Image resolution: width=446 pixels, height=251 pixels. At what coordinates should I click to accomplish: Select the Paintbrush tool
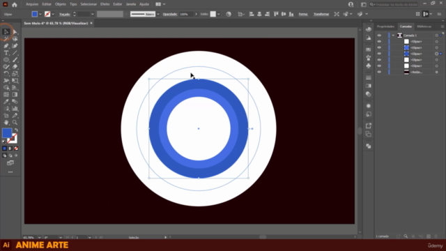coord(15,60)
